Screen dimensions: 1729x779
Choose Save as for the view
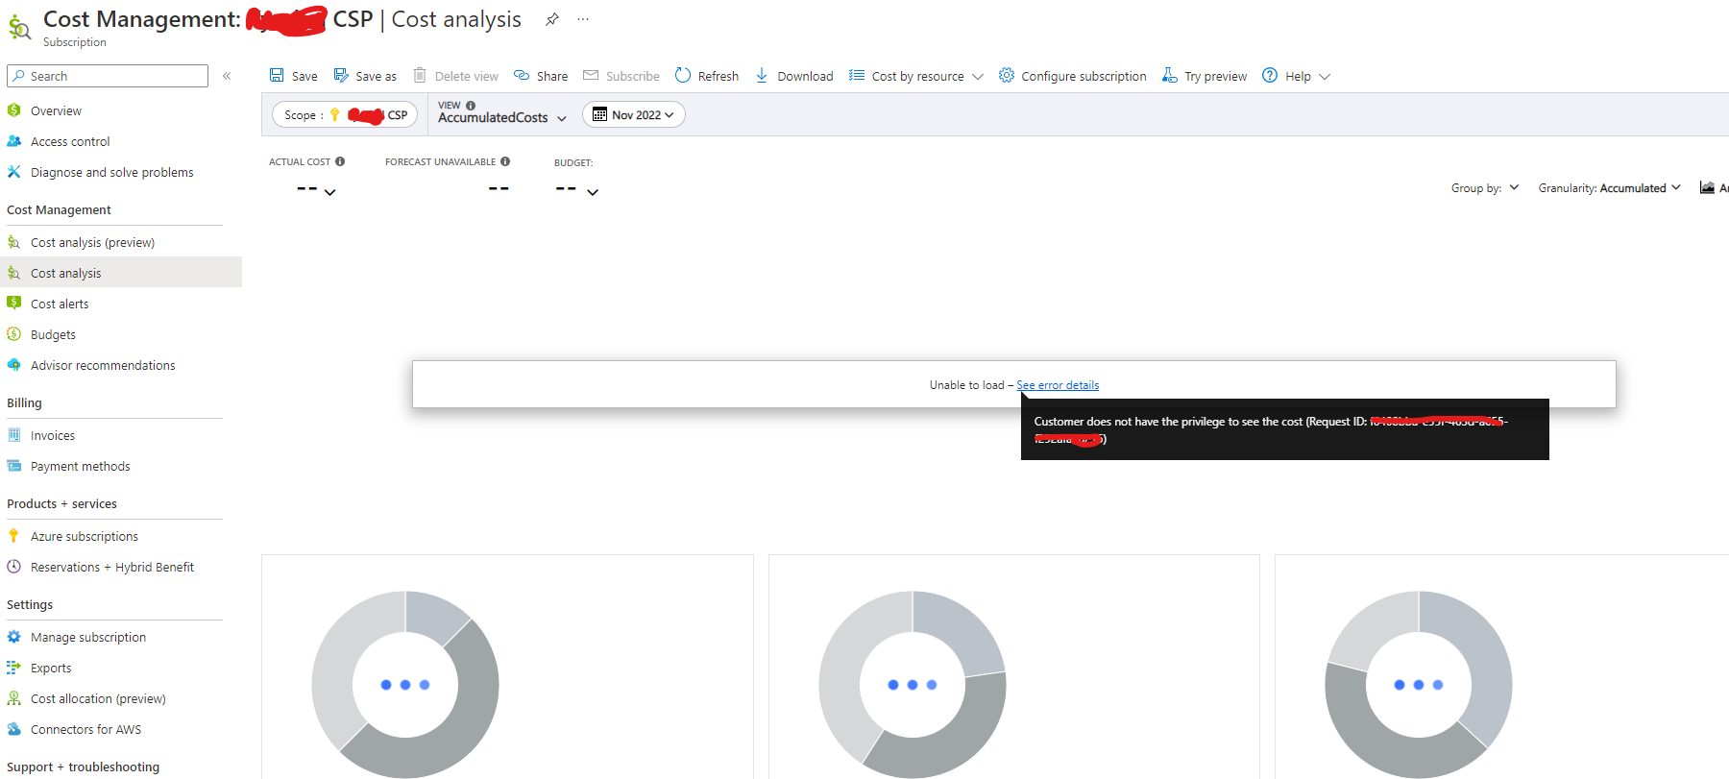(x=365, y=76)
